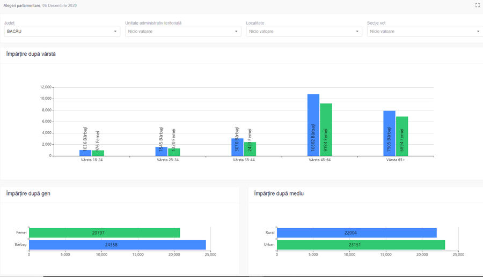
Task: Open the Județ dropdown showing BACĂU
Action: (62, 32)
